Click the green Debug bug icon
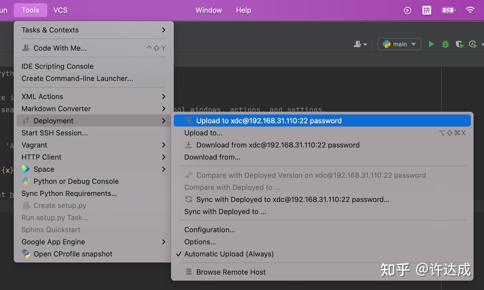 point(445,44)
